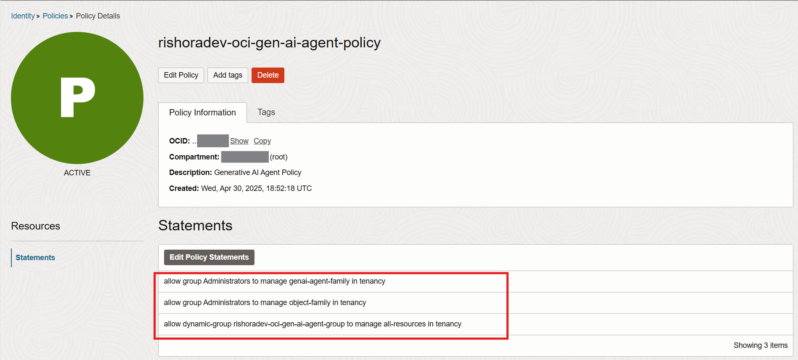Switch to the Tags tab

pyautogui.click(x=266, y=112)
